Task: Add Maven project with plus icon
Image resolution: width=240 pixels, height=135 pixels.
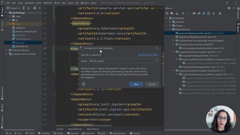Action: 183,13
